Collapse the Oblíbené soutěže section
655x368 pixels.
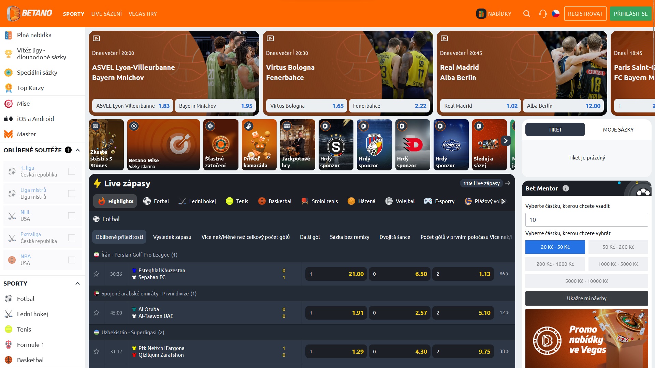tap(78, 150)
